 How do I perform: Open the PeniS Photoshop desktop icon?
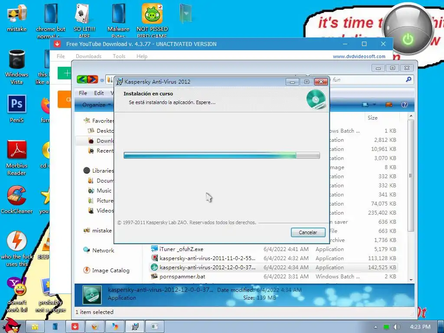(17, 108)
